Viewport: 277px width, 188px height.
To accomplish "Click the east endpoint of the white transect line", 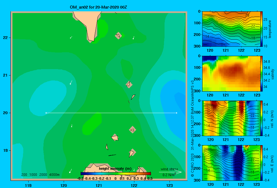I will [177, 113].
